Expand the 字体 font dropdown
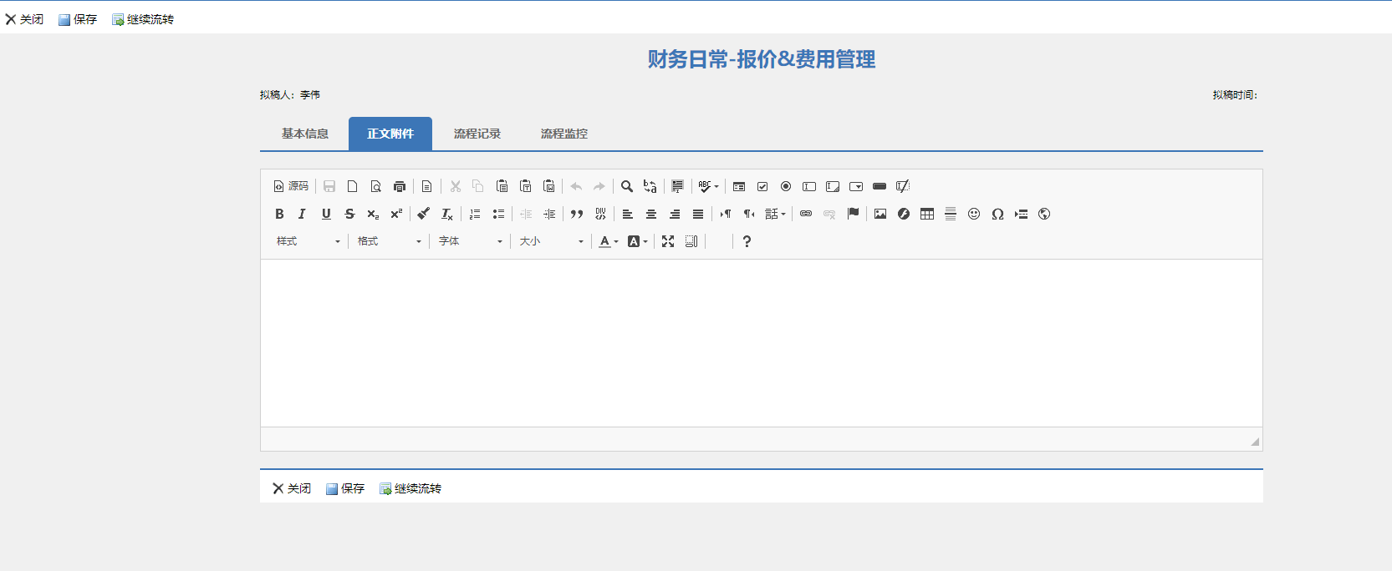Image resolution: width=1392 pixels, height=571 pixels. (471, 241)
